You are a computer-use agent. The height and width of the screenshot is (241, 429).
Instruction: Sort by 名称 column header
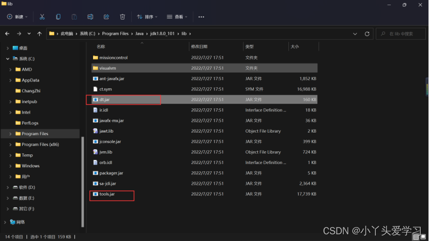coord(101,47)
